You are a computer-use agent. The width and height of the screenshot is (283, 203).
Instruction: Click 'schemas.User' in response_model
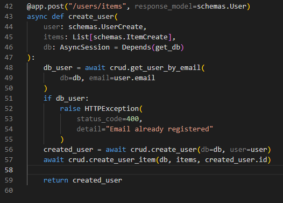point(222,6)
